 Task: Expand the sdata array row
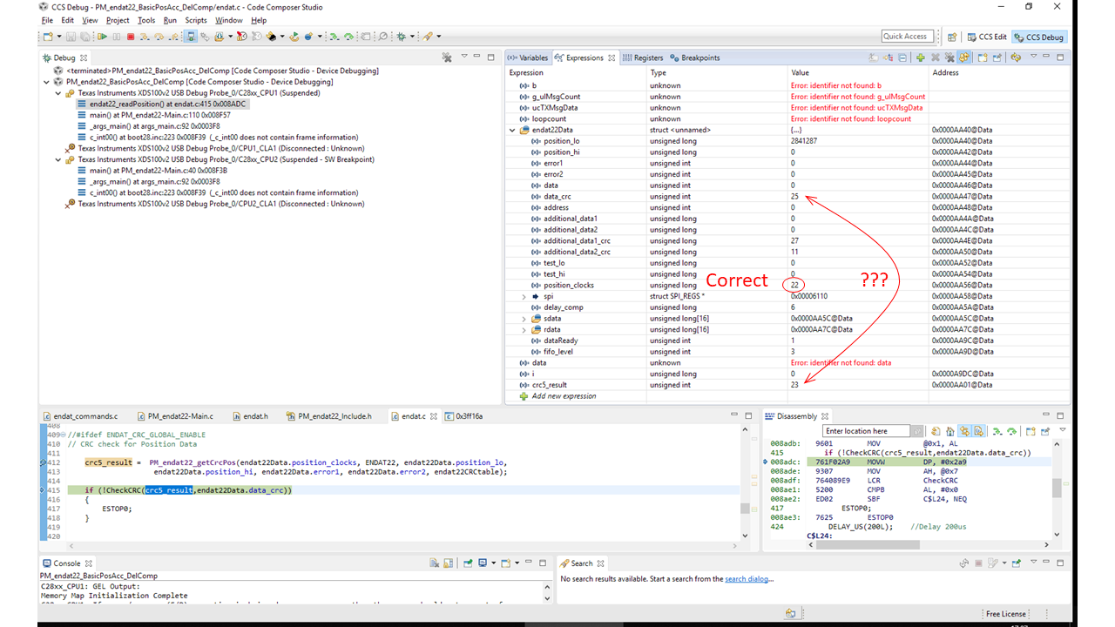[524, 319]
